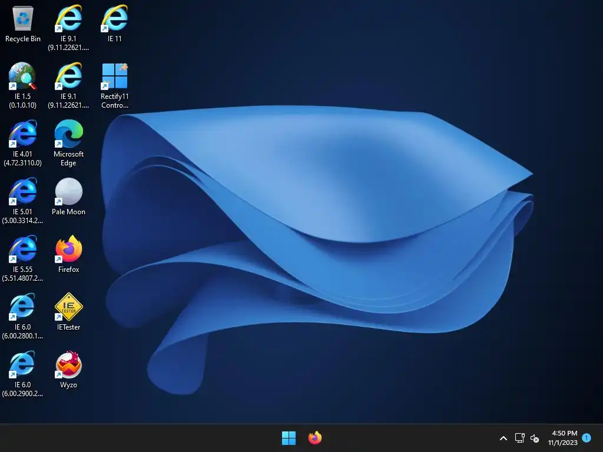Image resolution: width=603 pixels, height=452 pixels.
Task: Select the Firefox desktop shortcut
Action: point(68,254)
